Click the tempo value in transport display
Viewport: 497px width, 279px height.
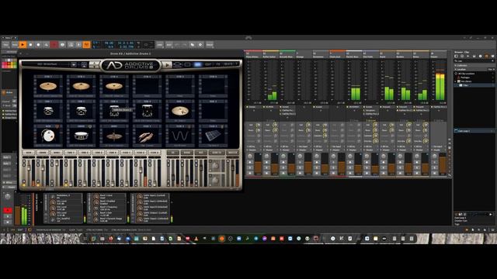(109, 43)
